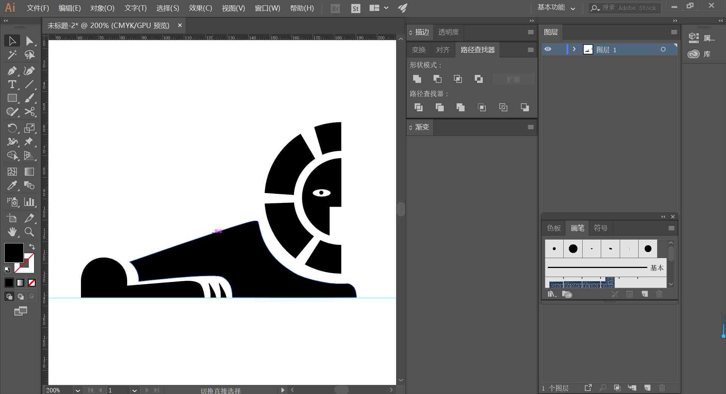Choose the Shape Builder tool

12,156
